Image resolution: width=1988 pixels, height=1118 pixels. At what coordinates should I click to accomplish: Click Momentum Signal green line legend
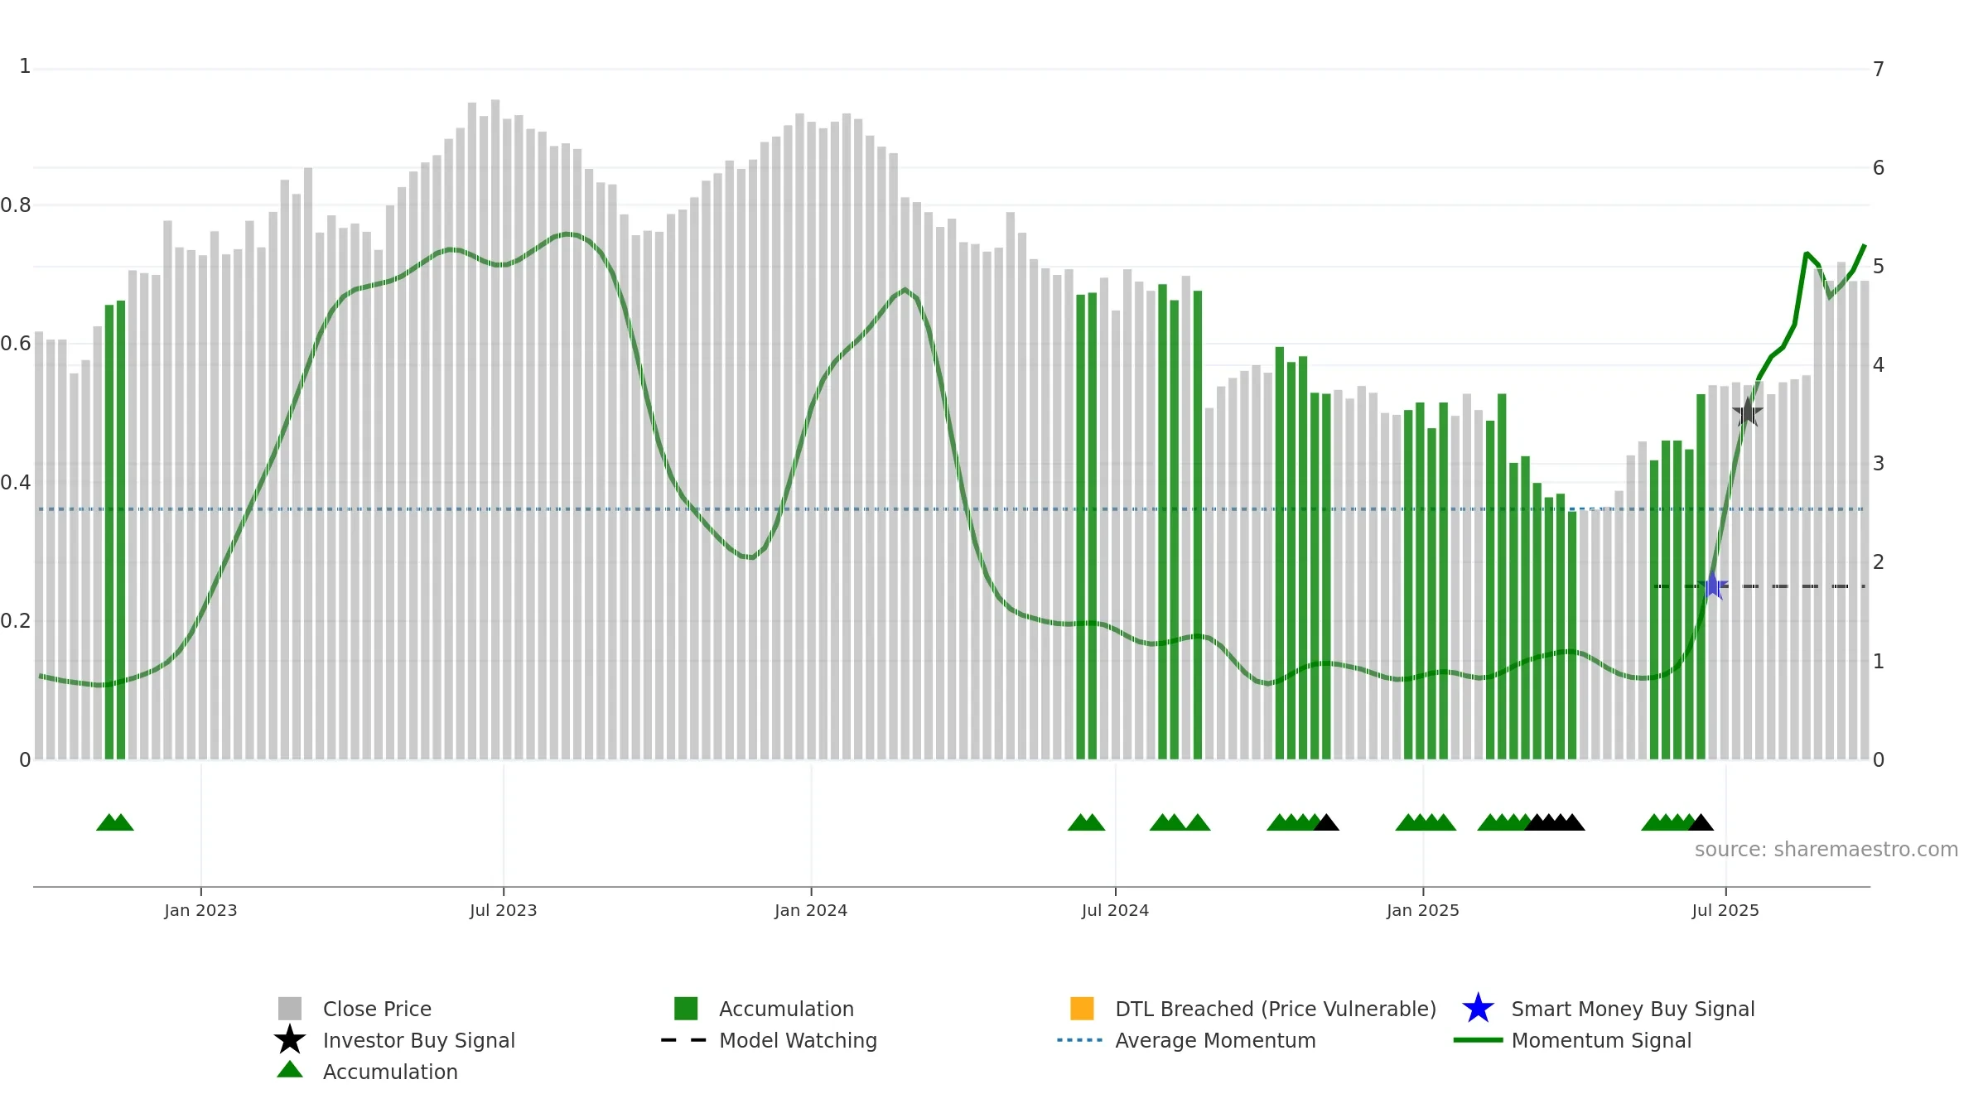point(1572,1040)
